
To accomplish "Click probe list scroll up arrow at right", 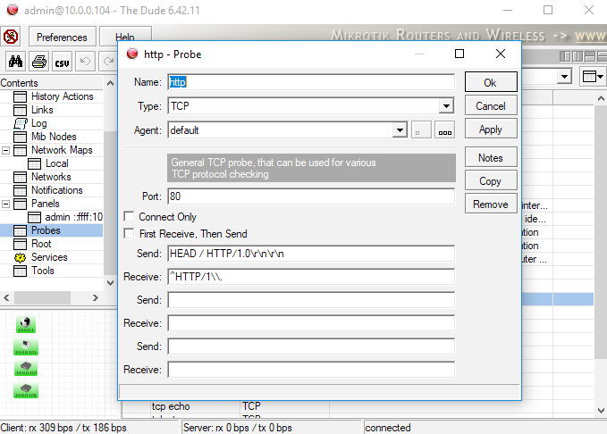I will point(601,98).
